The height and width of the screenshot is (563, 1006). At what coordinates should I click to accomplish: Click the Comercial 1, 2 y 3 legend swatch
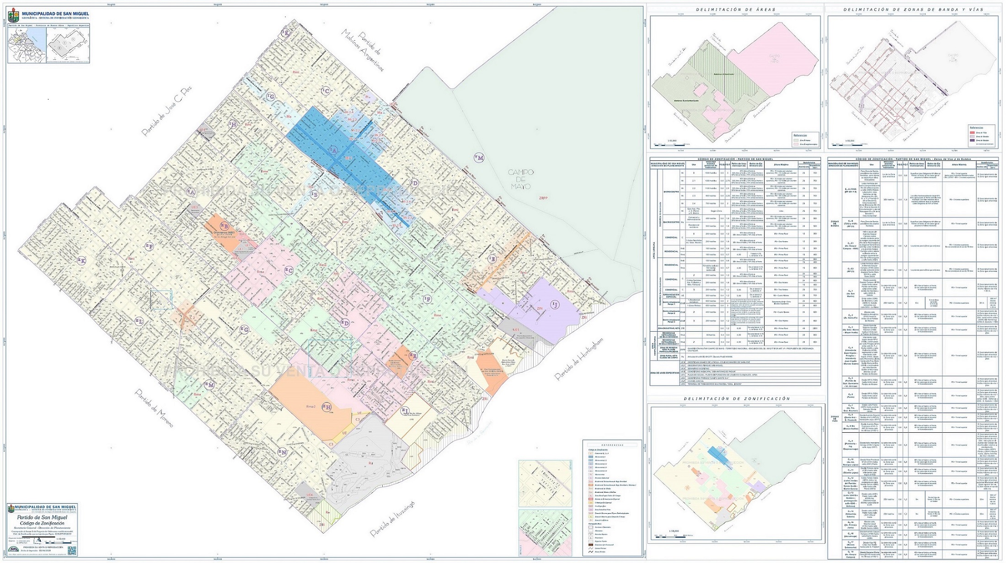[x=592, y=453]
